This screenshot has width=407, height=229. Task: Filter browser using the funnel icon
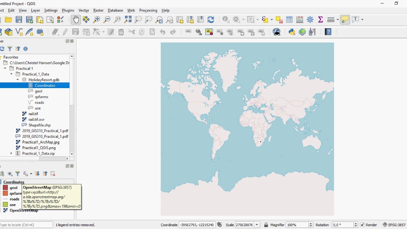(10, 49)
